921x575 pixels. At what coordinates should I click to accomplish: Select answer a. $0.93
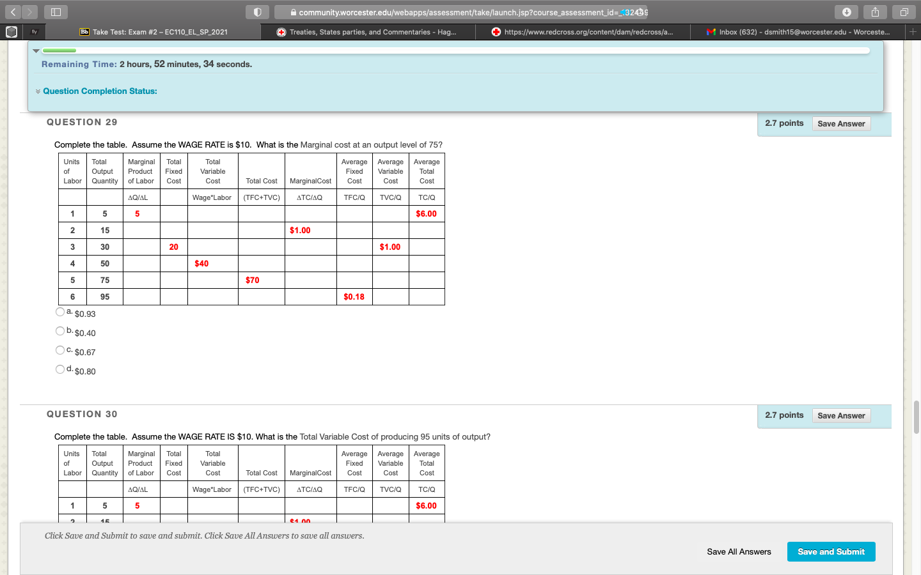coord(60,312)
